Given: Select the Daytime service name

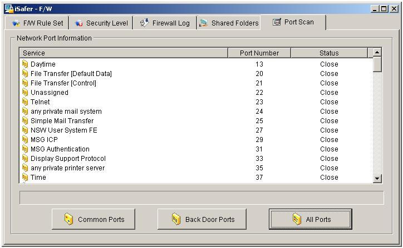Looking at the screenshot, I should [x=43, y=64].
